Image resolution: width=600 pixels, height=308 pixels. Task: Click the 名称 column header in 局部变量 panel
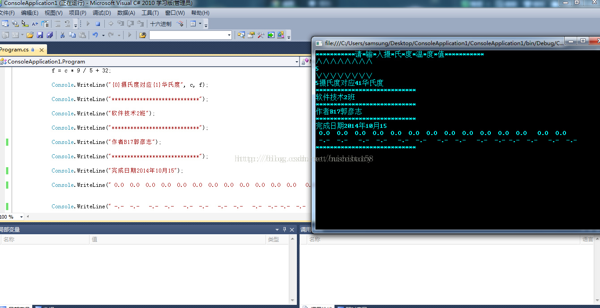[45, 240]
